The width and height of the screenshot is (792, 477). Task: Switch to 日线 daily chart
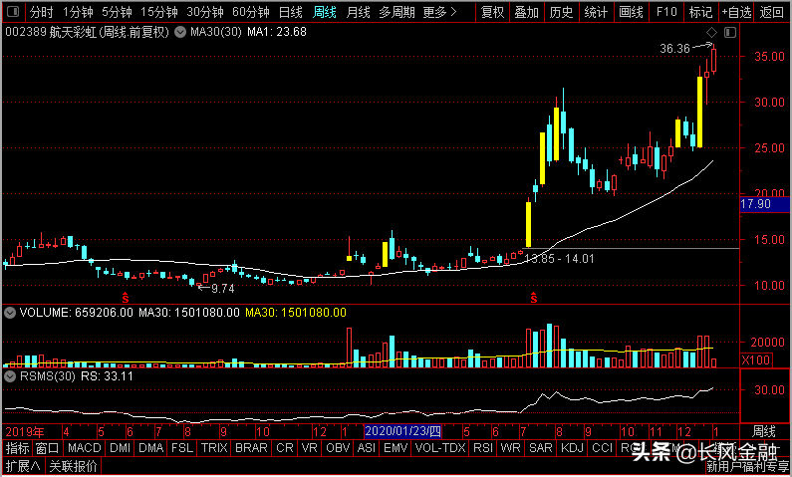(291, 12)
